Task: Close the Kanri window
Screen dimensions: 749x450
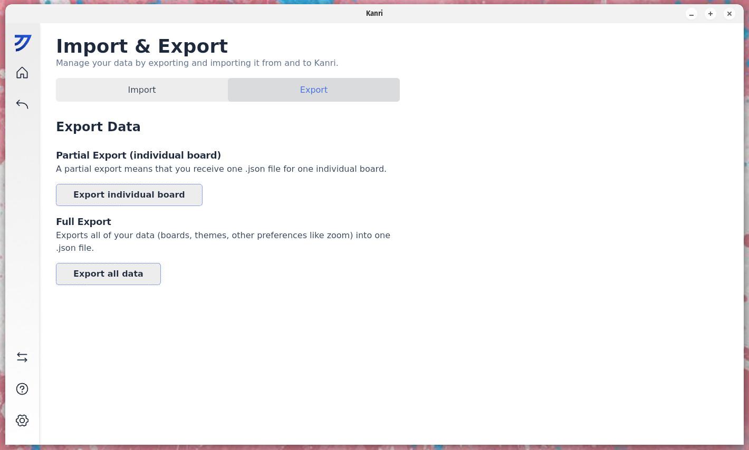Action: point(729,14)
